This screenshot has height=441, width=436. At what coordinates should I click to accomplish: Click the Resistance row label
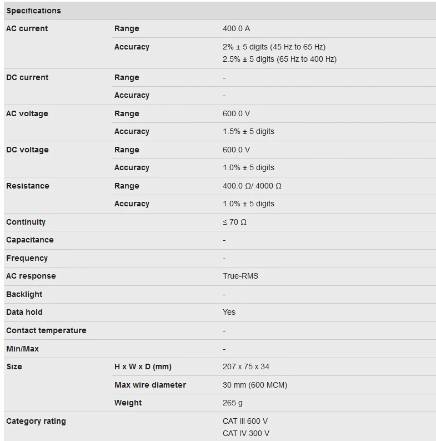coord(28,186)
